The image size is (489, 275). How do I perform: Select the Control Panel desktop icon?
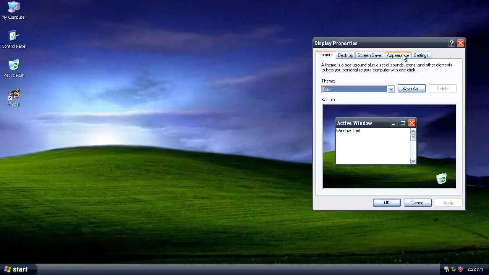click(14, 39)
